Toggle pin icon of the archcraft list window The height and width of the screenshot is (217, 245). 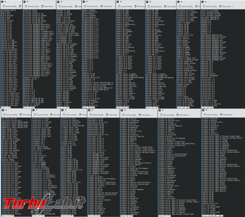click(28, 2)
